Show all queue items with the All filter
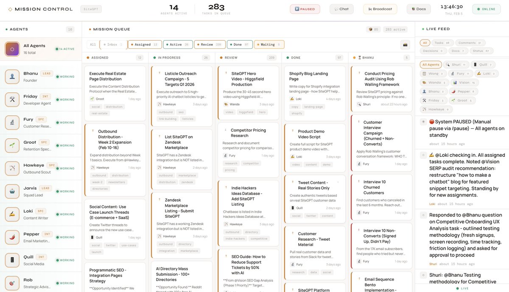This screenshot has height=292, width=509. pyautogui.click(x=93, y=44)
